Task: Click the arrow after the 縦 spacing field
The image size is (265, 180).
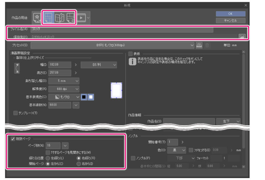Action: (x=193, y=166)
